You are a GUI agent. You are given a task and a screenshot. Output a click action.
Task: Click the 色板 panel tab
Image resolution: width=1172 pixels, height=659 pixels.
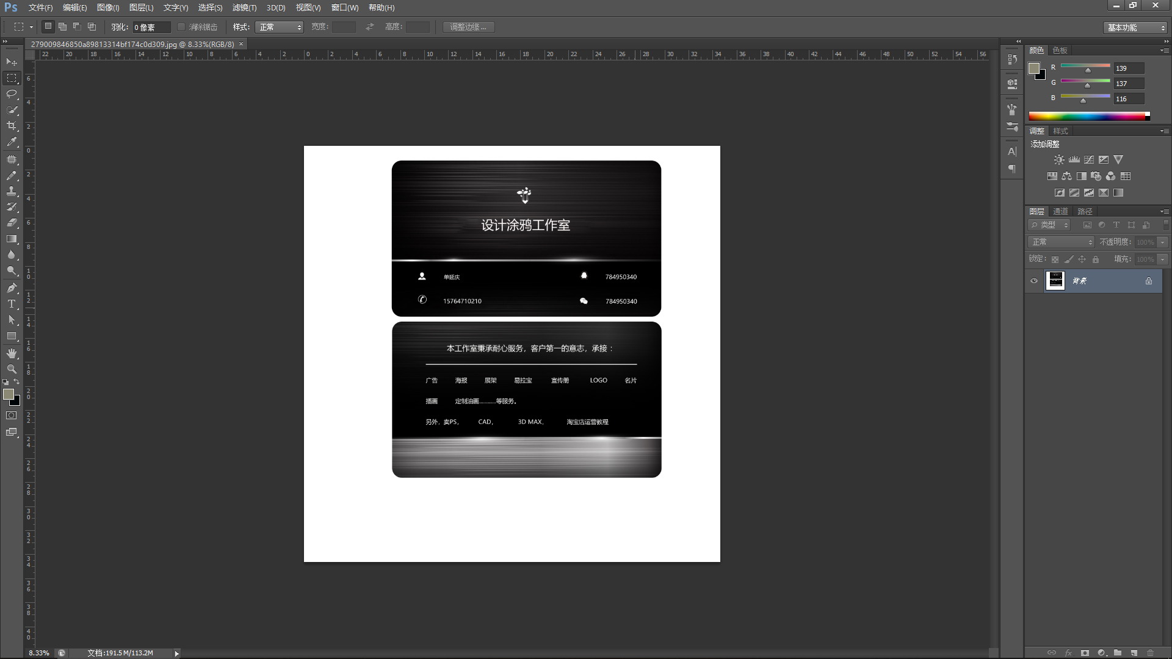pyautogui.click(x=1060, y=50)
